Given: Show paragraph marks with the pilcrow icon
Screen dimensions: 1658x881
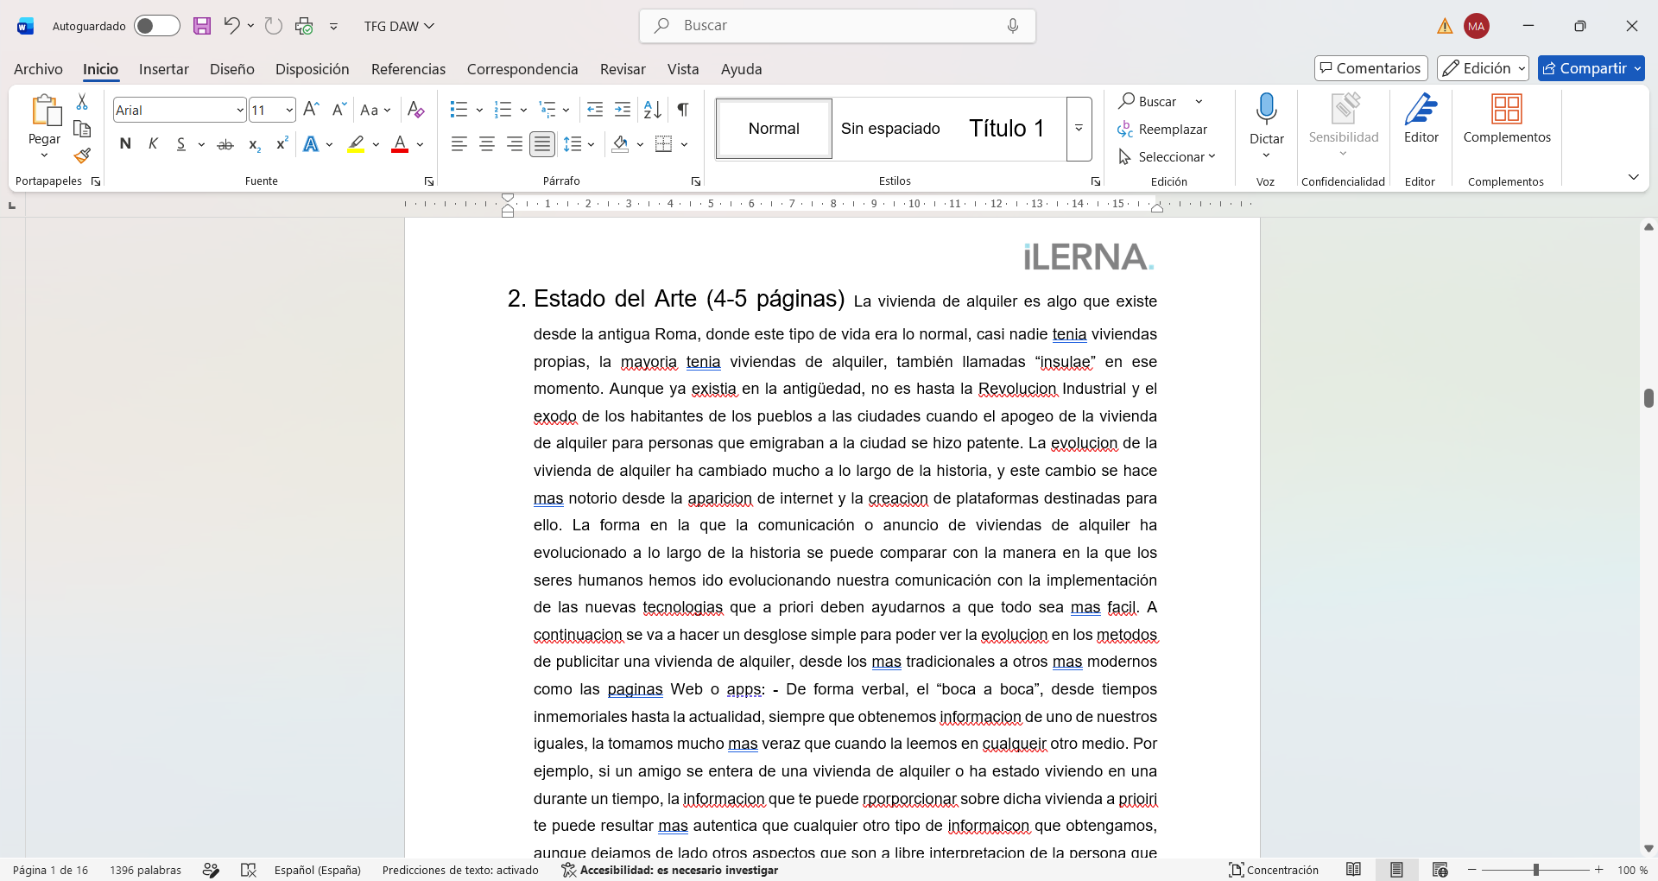Looking at the screenshot, I should (683, 110).
